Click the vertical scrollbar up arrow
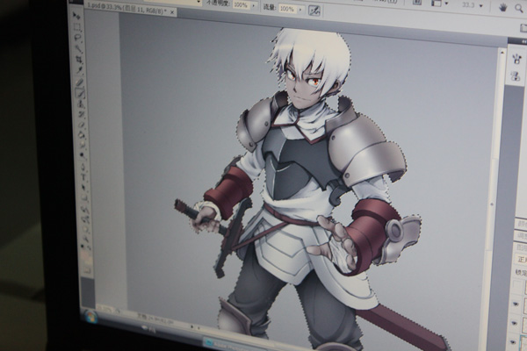This screenshot has height=351, width=527. (x=502, y=52)
